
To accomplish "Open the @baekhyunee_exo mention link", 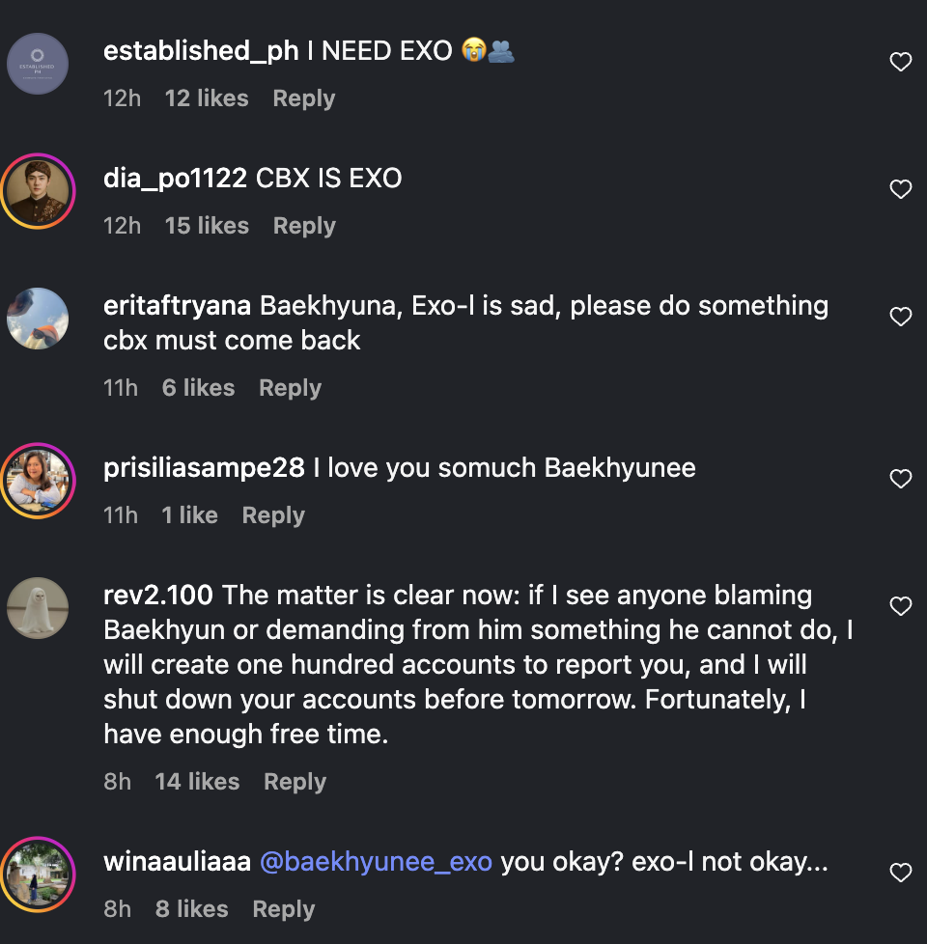I will pyautogui.click(x=376, y=862).
